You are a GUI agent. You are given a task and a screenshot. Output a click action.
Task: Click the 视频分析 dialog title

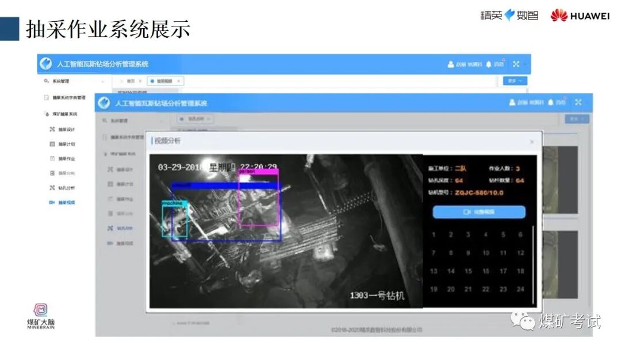point(167,141)
